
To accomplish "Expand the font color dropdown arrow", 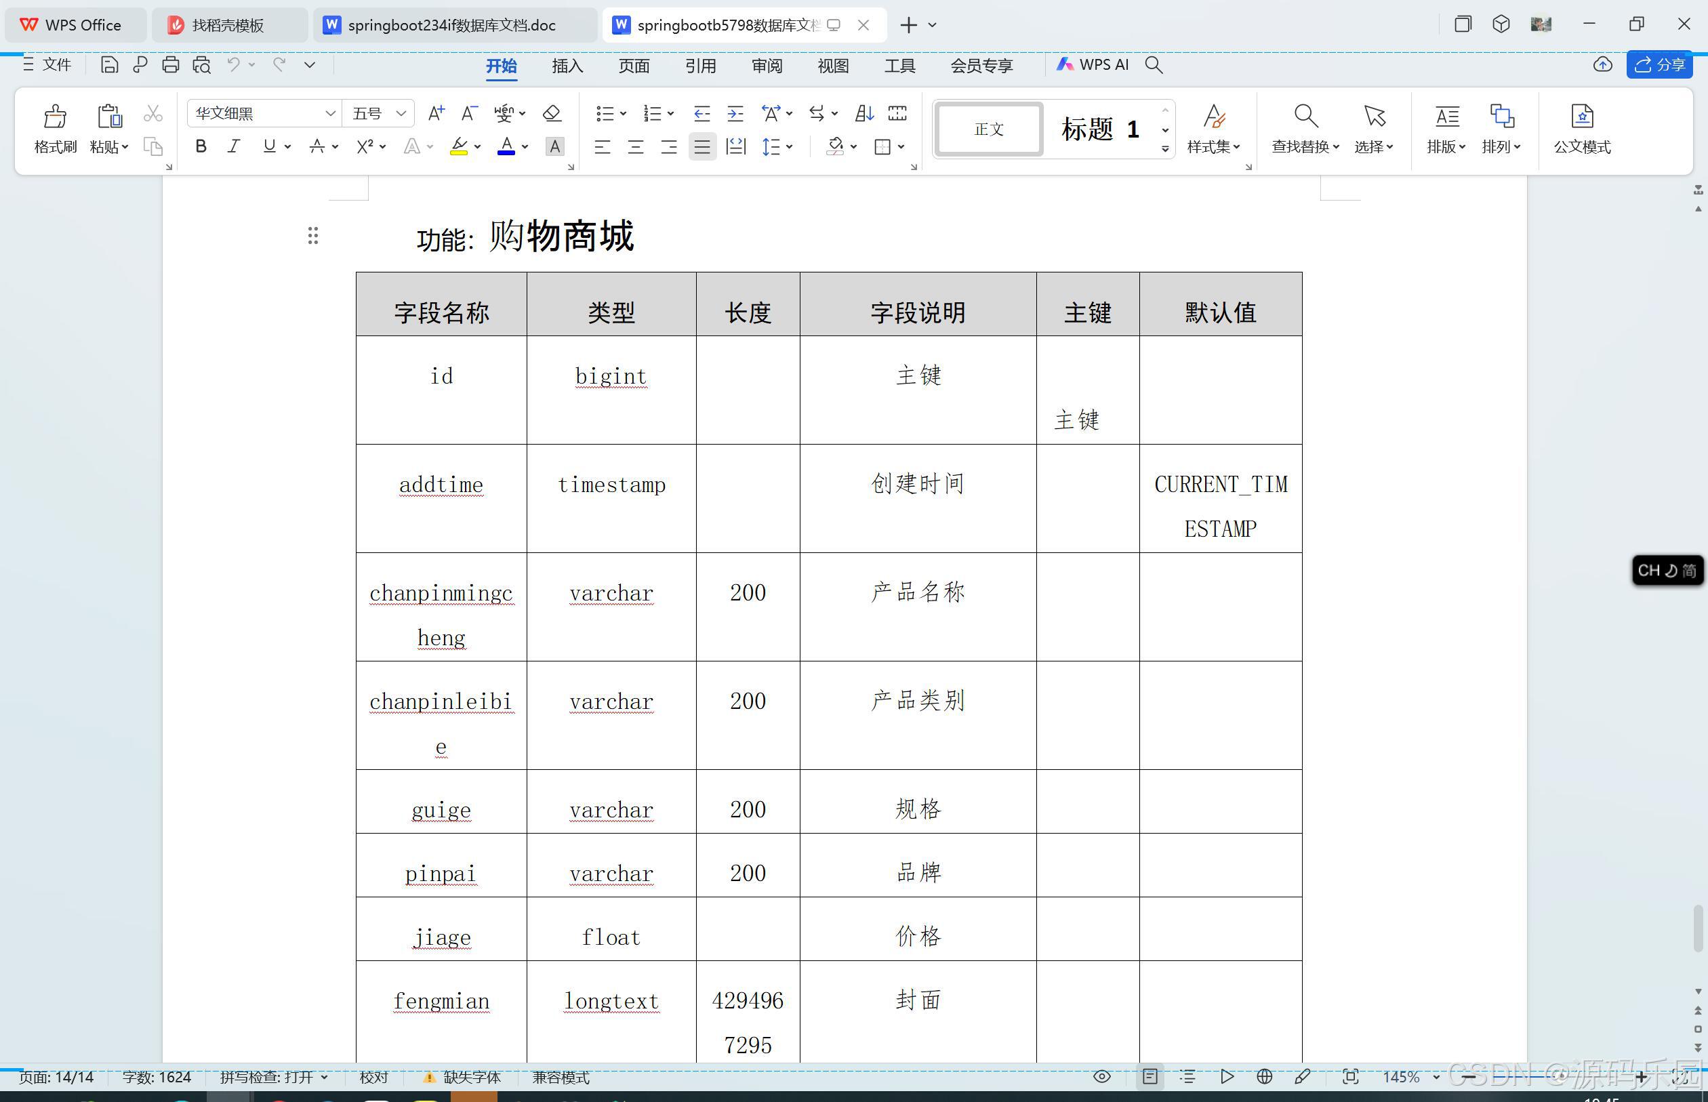I will (x=525, y=148).
